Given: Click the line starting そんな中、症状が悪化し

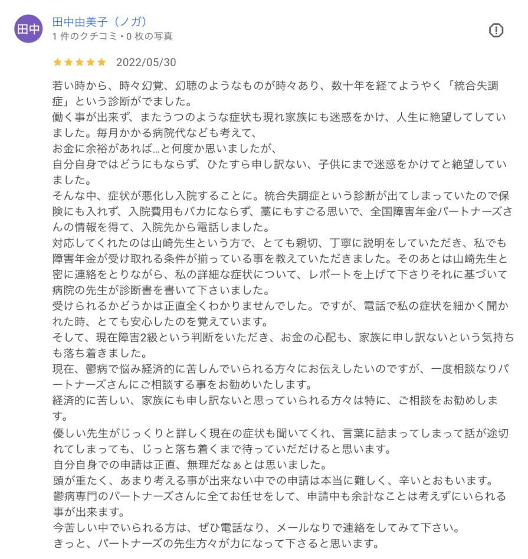Looking at the screenshot, I should click(x=281, y=196).
